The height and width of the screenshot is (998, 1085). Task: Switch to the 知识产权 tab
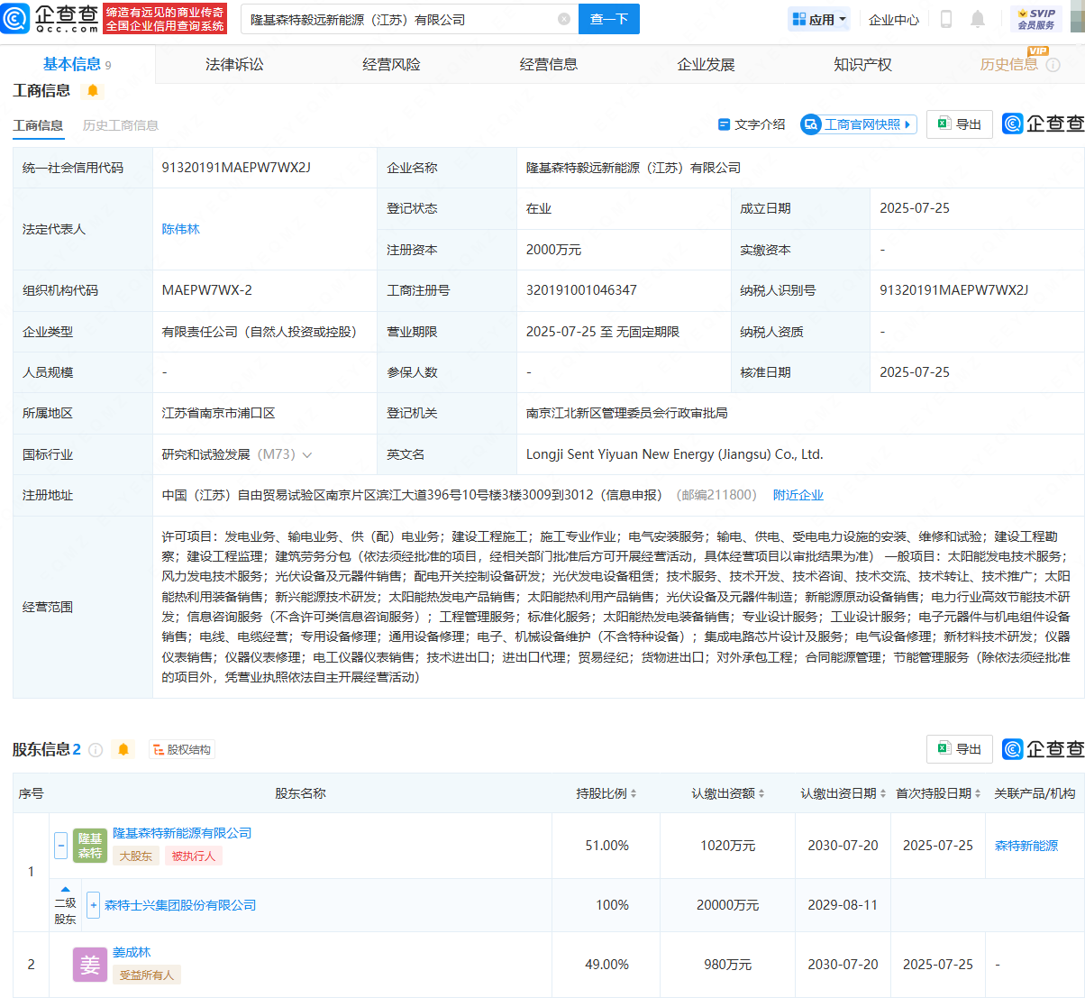(x=862, y=64)
